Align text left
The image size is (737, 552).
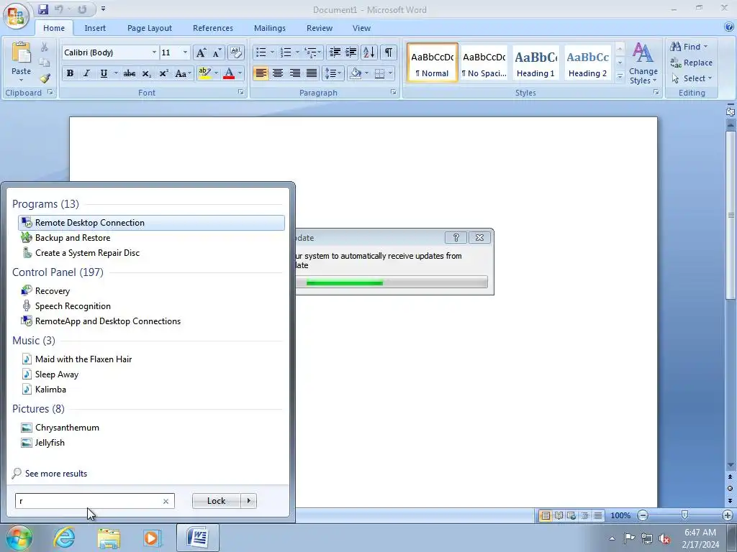click(x=261, y=73)
